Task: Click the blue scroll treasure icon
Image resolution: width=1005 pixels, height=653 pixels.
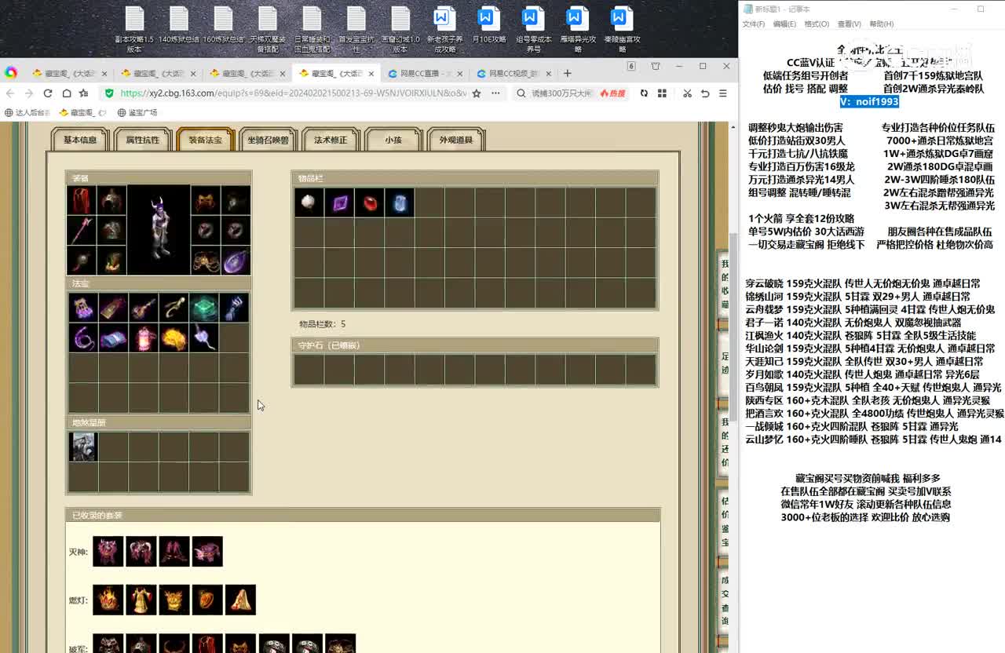Action: [114, 337]
